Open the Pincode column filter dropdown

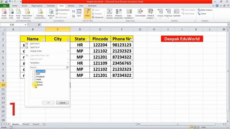click(109, 40)
